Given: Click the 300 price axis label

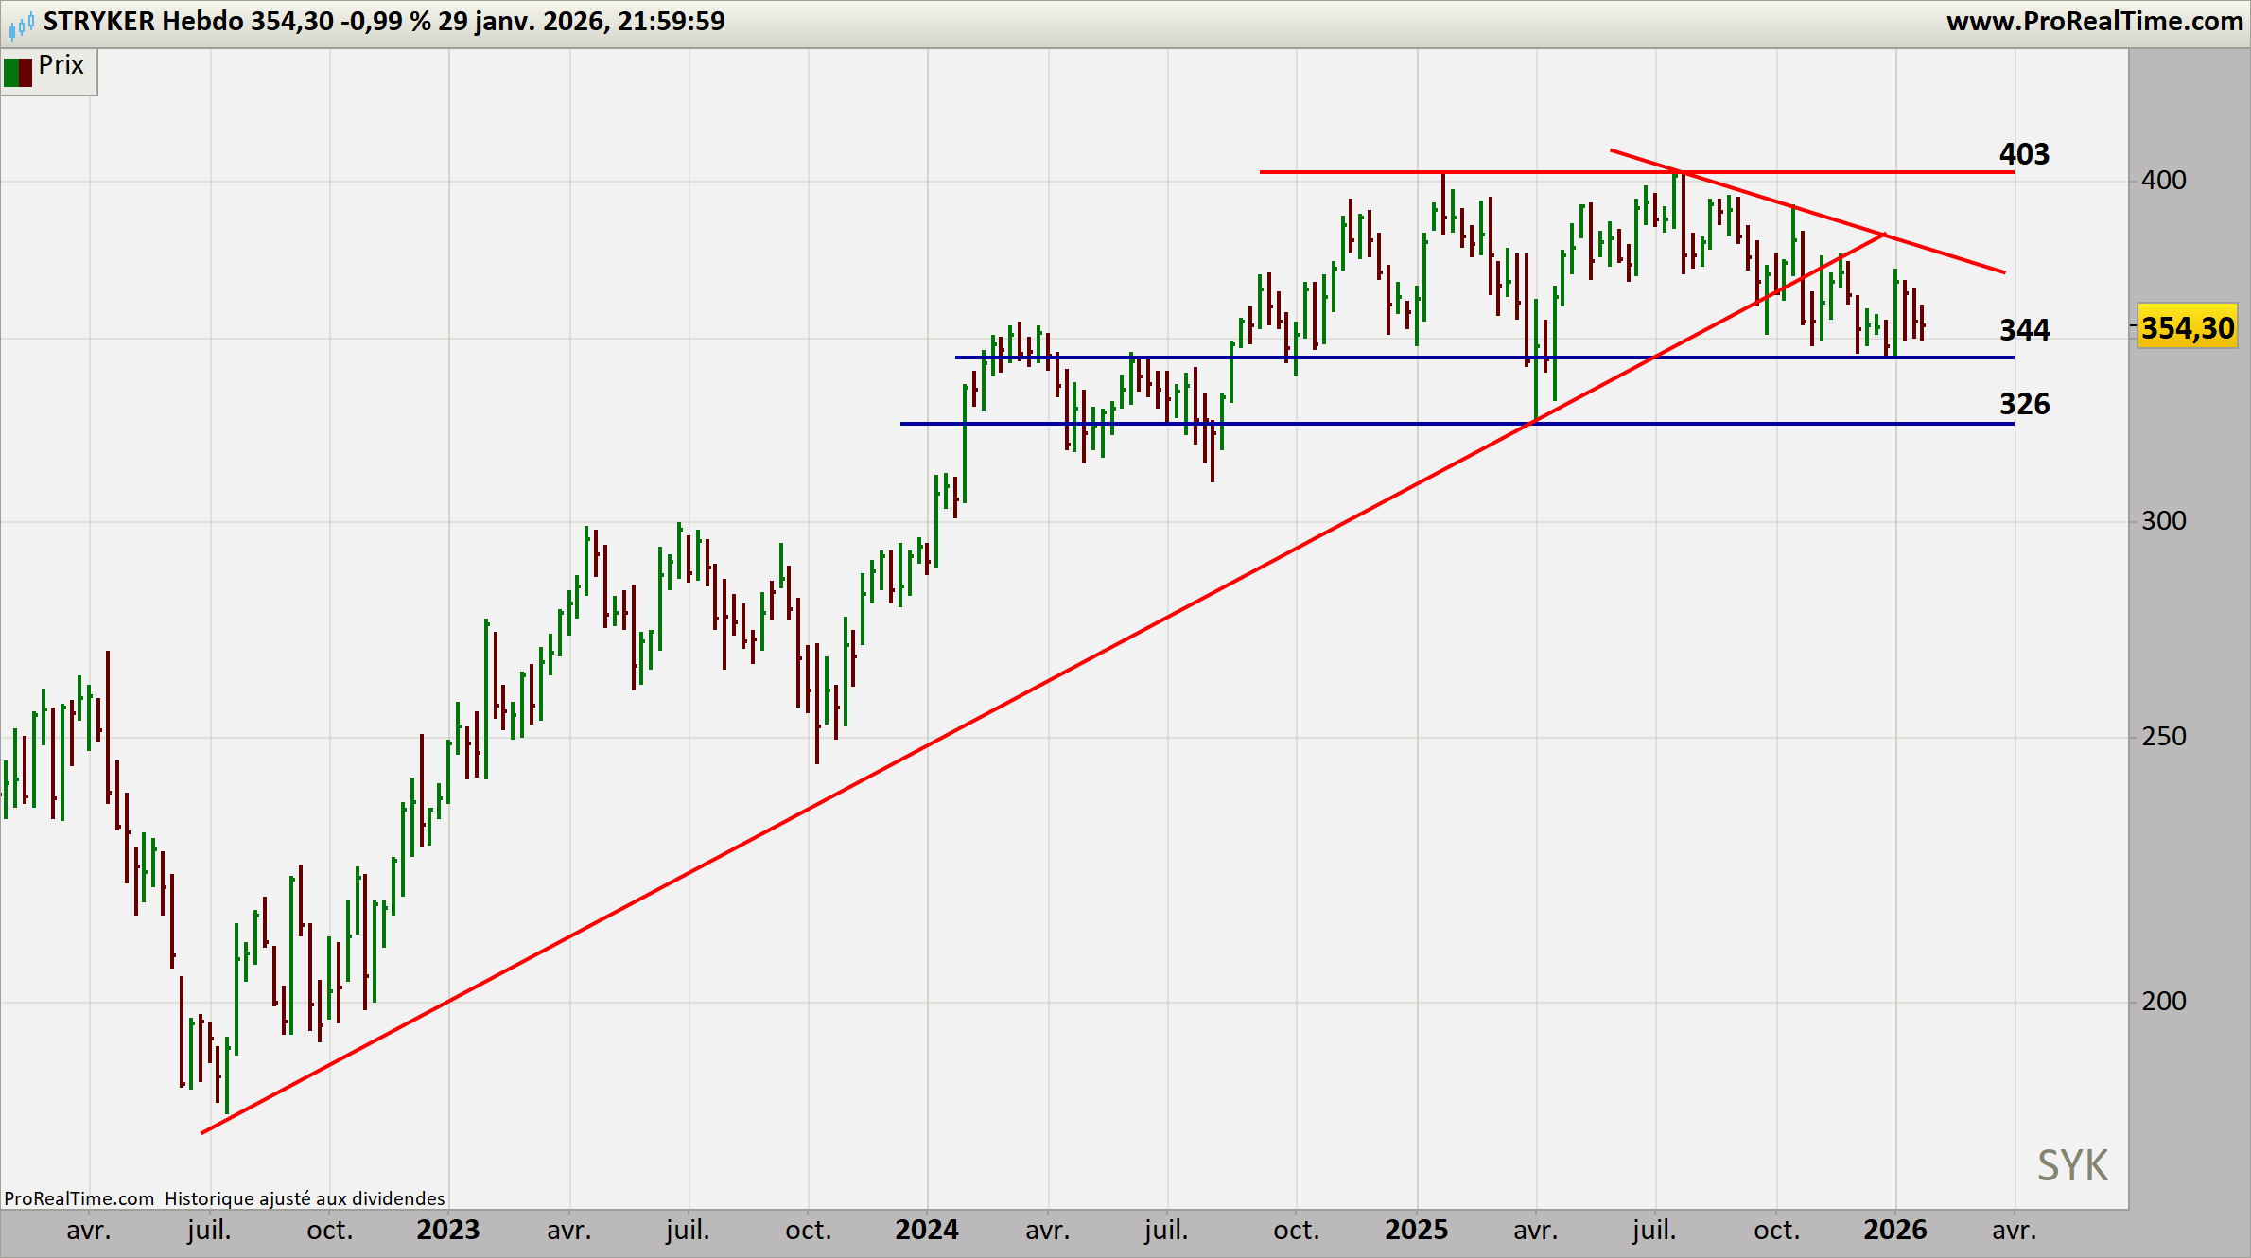Looking at the screenshot, I should coord(2163,521).
